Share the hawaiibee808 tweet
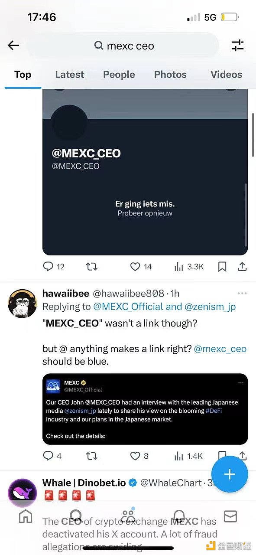The width and height of the screenshot is (256, 555). [243, 456]
